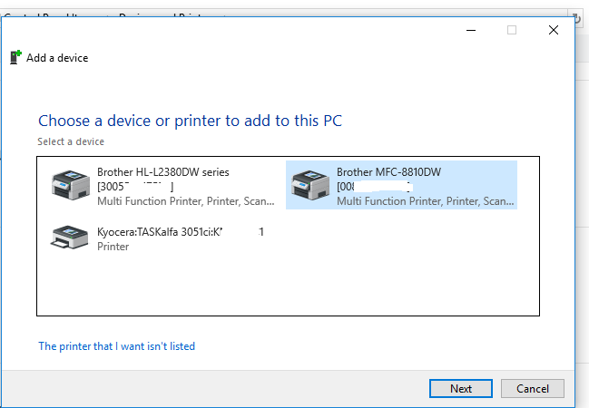Image resolution: width=589 pixels, height=408 pixels.
Task: Click the Brother MFC-8810DW printer icon
Action: point(310,185)
